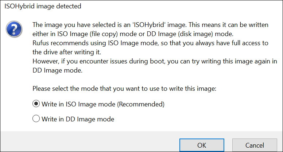Click the empty gray footer area left of OK

(90, 141)
